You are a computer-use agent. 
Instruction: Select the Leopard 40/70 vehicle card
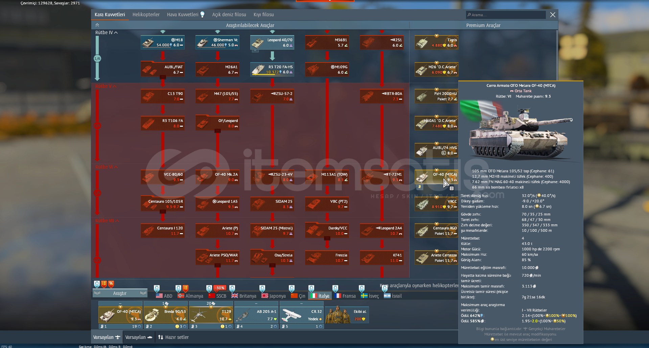point(272,43)
